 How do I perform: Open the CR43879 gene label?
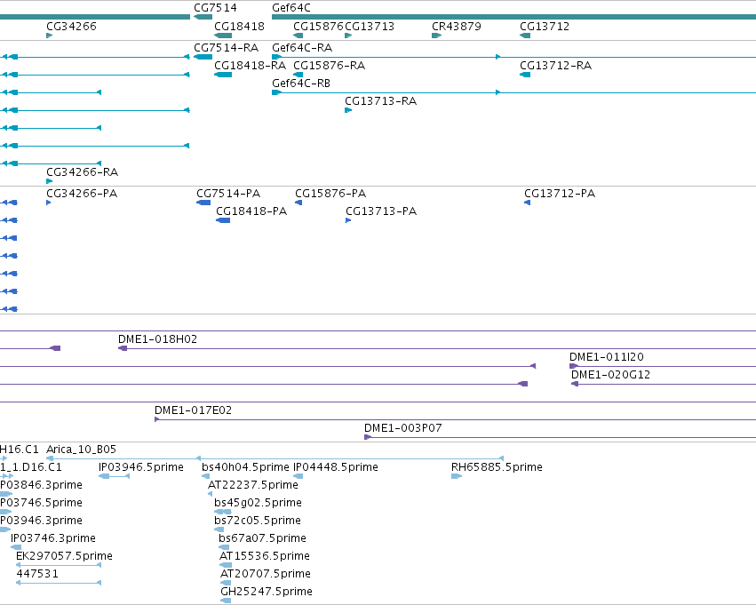[456, 26]
